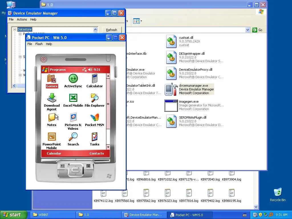Collapse the Datastore tree node
Screen dimensions: 292x219
[15, 29]
